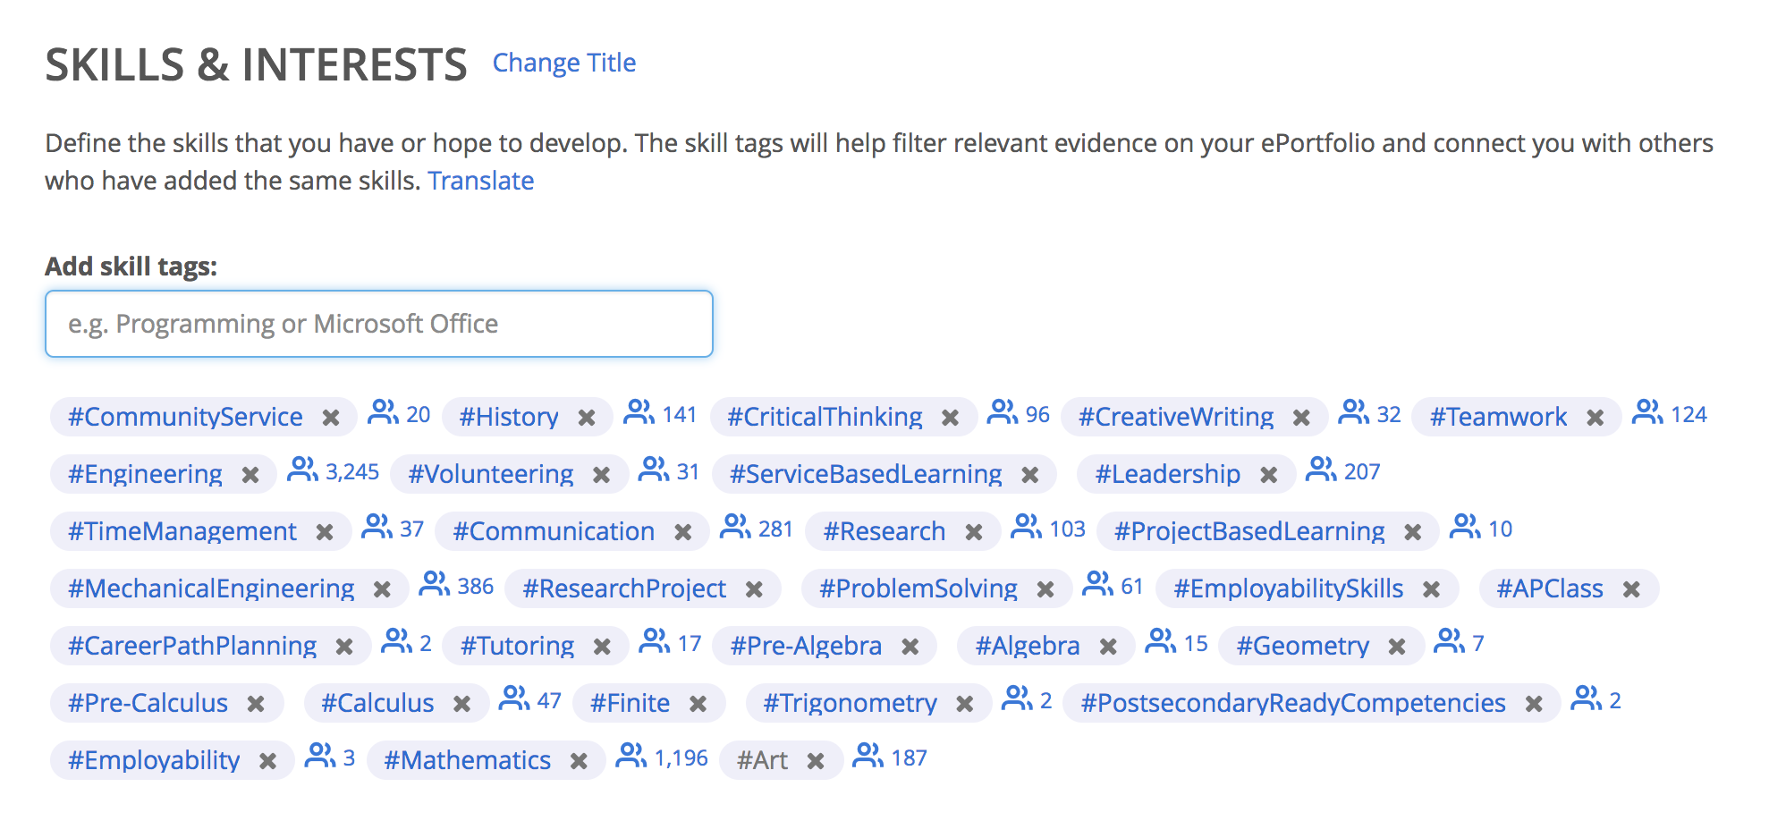Remove the #EmployabilitySkills tag

1431,589
